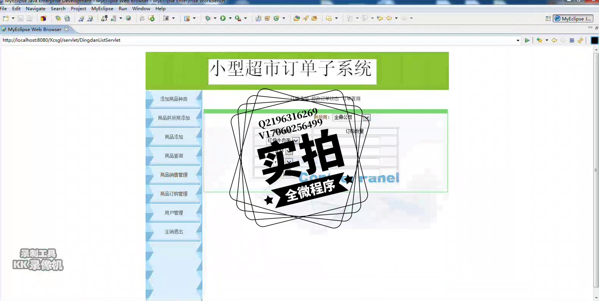The image size is (599, 301).
Task: Open the bookmark star dropdown arrow
Action: coord(547,40)
